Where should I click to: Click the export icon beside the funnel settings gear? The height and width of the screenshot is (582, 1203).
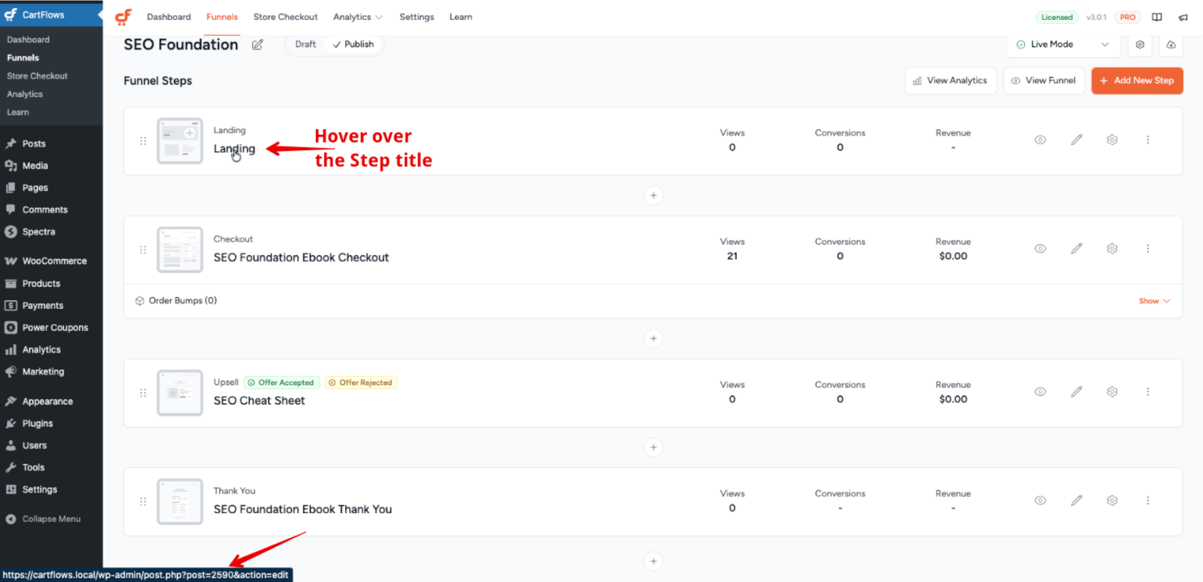[1170, 44]
